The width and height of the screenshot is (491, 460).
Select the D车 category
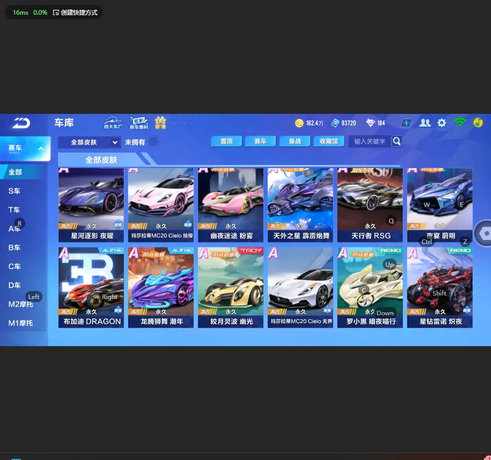(14, 285)
